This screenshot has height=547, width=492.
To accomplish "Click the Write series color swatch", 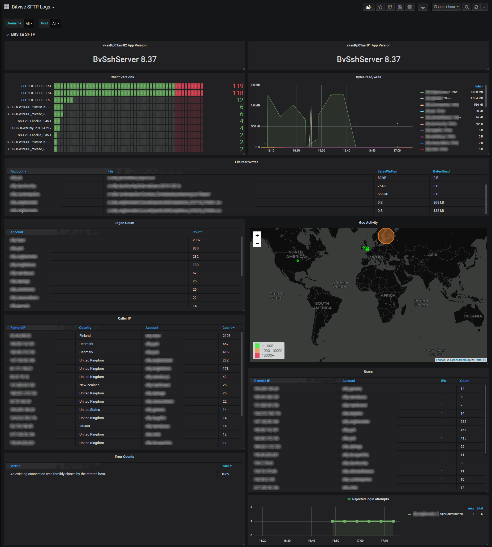I will point(422,99).
